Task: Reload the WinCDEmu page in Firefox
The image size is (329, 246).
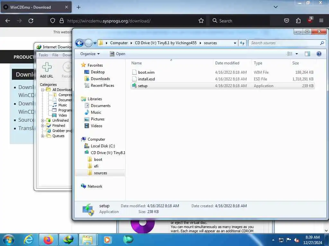Action: point(31,21)
